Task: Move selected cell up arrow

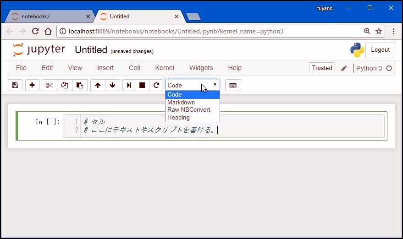Action: (98, 85)
